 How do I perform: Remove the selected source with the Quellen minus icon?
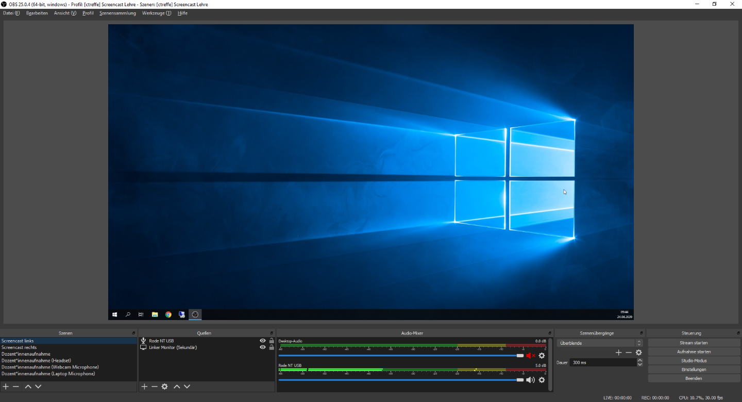[154, 387]
